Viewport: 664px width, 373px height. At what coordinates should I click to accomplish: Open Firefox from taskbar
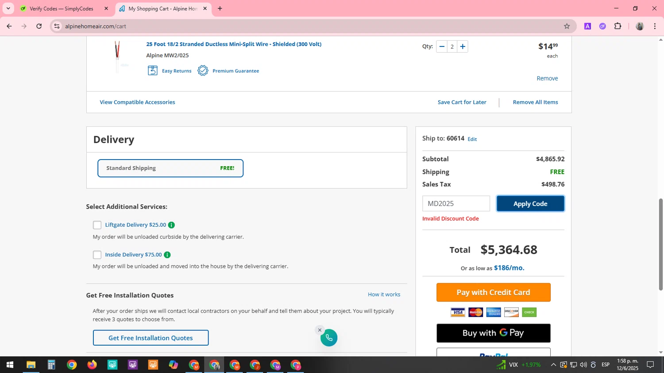(x=92, y=365)
